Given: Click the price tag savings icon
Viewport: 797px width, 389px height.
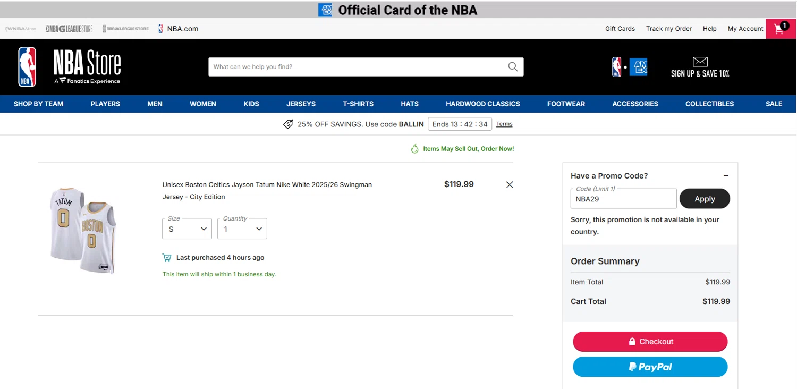Looking at the screenshot, I should point(288,124).
